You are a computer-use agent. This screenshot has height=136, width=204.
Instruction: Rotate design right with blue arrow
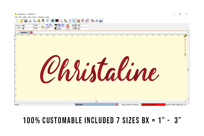(50, 25)
